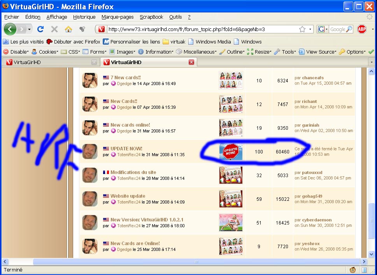Image resolution: width=377 pixels, height=275 pixels.
Task: Click the Google search magnifier icon
Action: 349,29
